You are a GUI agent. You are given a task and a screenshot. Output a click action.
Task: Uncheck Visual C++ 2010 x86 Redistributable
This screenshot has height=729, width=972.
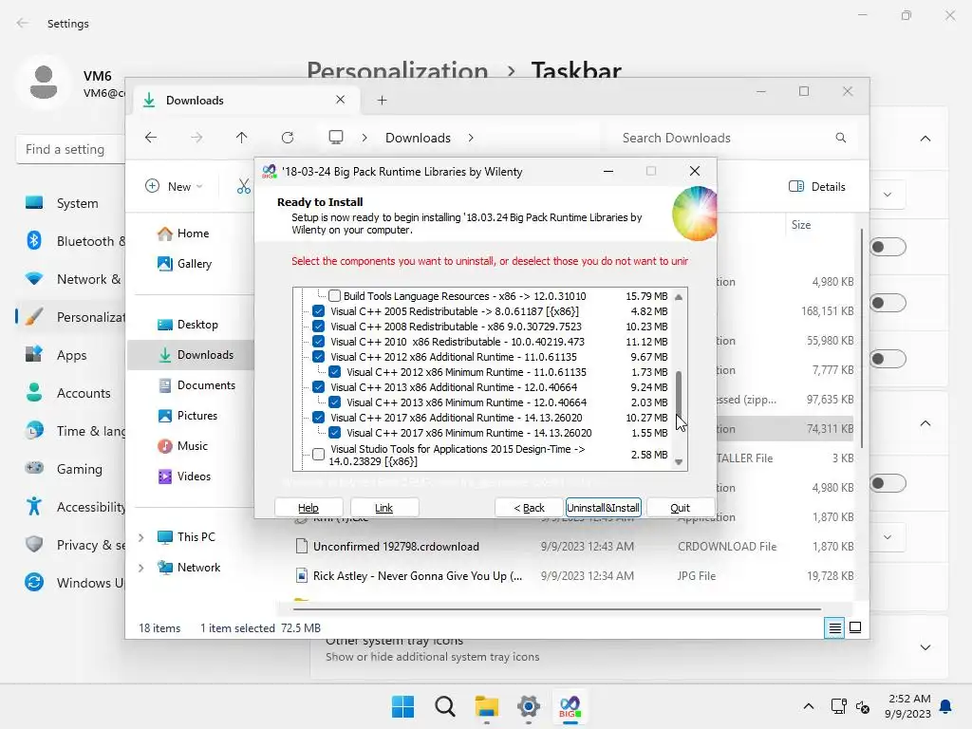click(319, 342)
